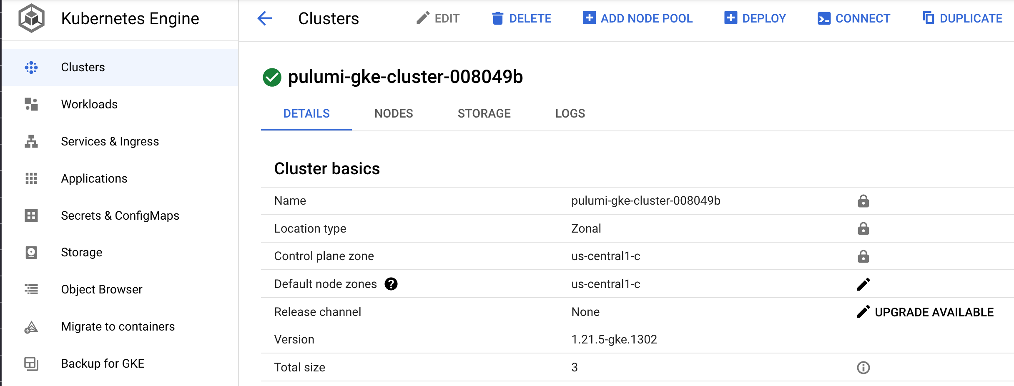The height and width of the screenshot is (386, 1014).
Task: Click the lock icon in Name row
Action: (x=863, y=201)
